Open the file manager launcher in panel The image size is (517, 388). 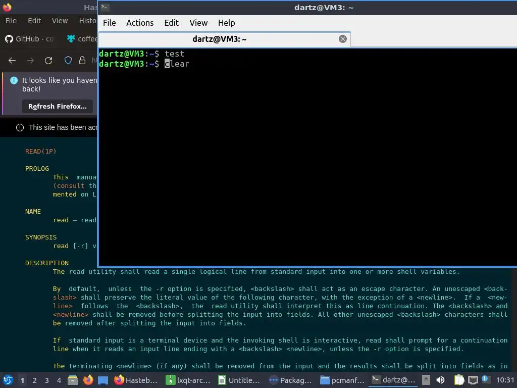[73, 380]
